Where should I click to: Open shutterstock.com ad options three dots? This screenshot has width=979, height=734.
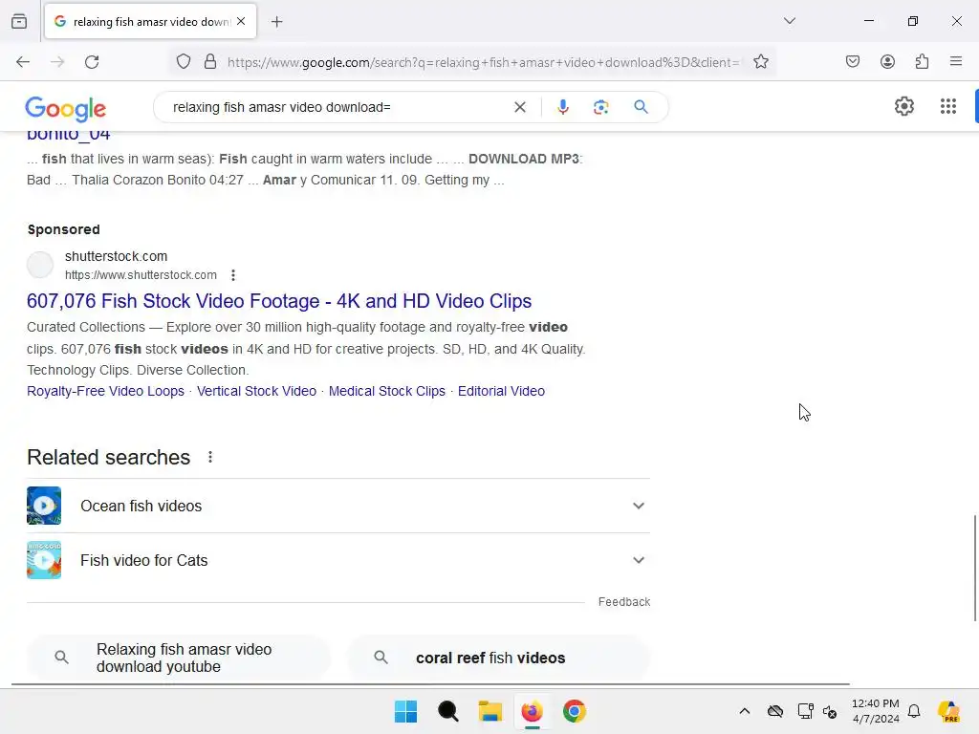pyautogui.click(x=233, y=275)
